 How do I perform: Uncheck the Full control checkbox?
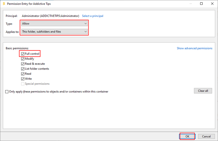tap(23, 54)
